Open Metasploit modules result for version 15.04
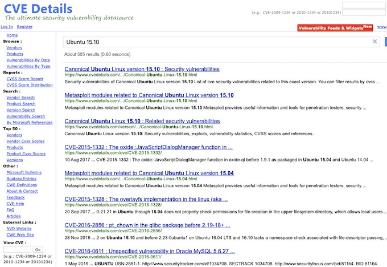 point(149,173)
